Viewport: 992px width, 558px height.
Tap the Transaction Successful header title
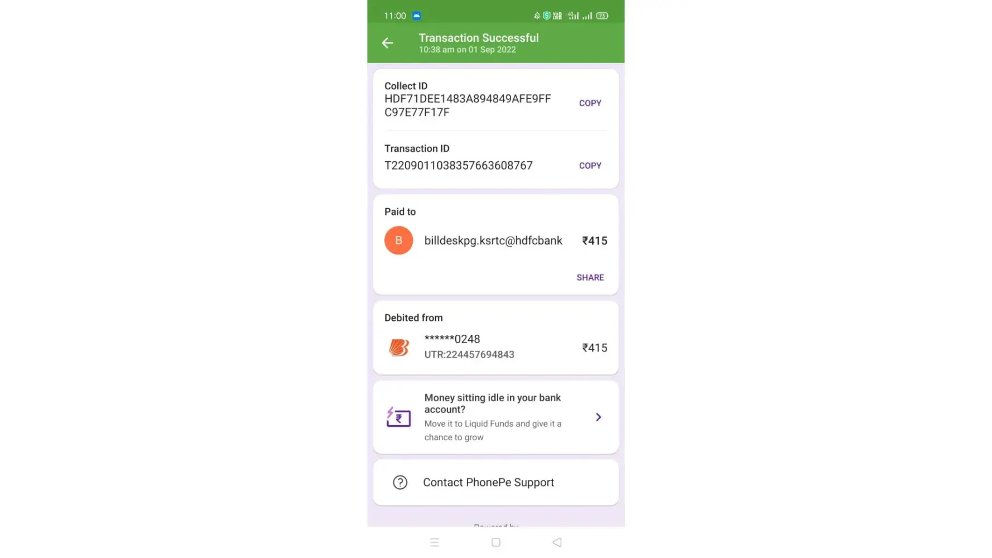click(x=479, y=38)
